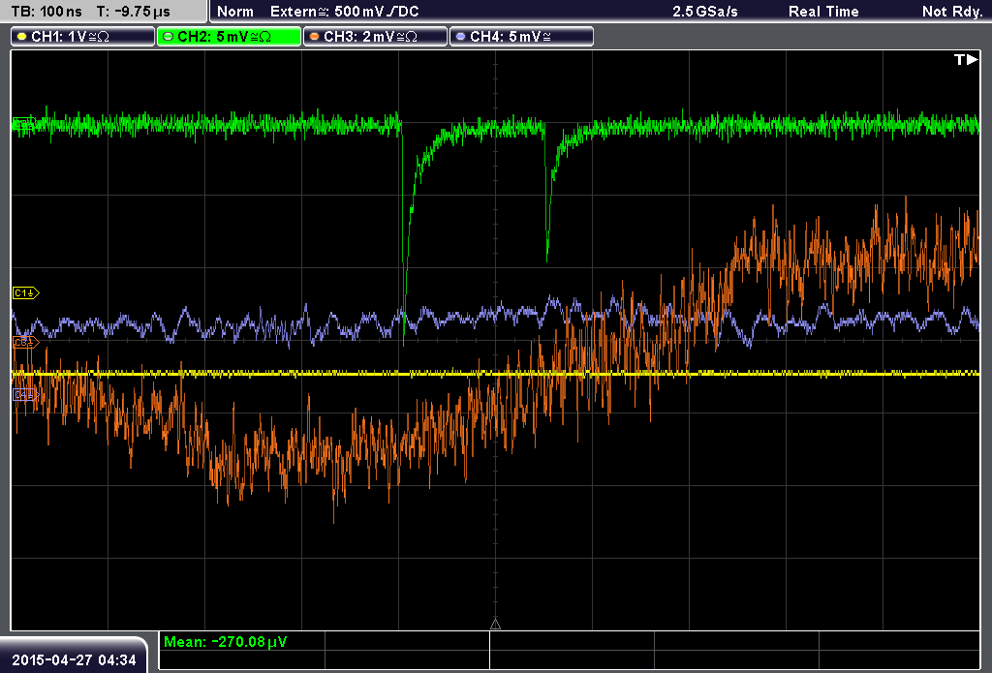Click the T: -9.75 µs trigger offset

133,12
